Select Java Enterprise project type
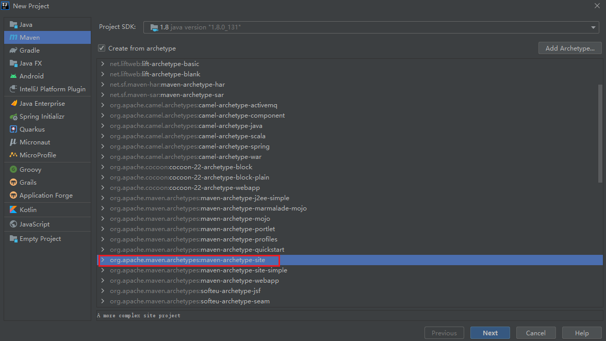Viewport: 606px width, 341px height. pos(47,103)
